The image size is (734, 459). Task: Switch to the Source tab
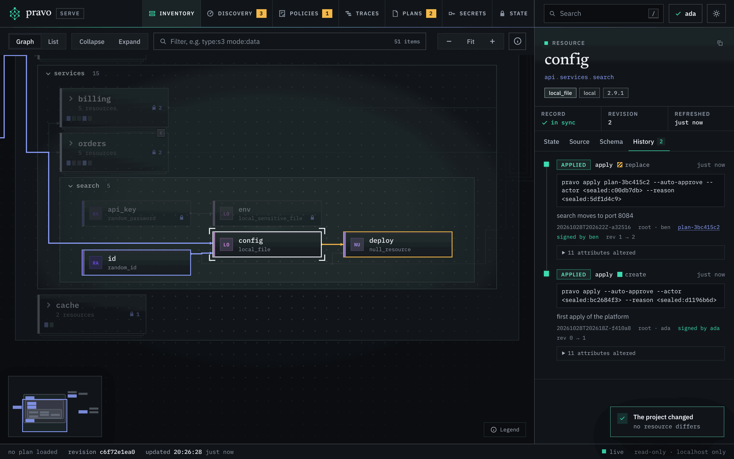pyautogui.click(x=579, y=142)
